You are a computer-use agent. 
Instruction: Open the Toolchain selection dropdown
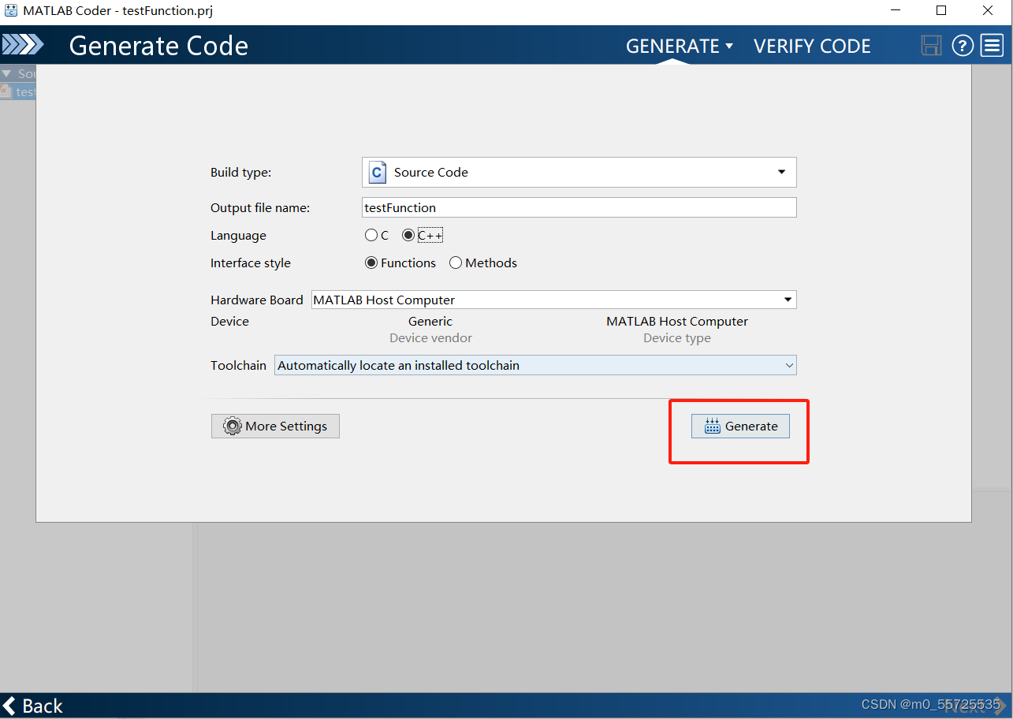click(x=789, y=365)
